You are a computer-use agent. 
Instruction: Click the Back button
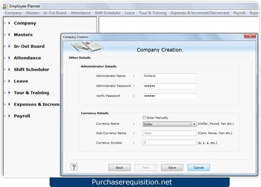point(119,167)
